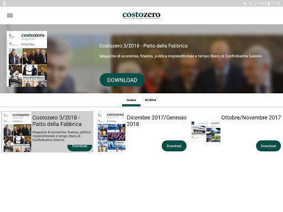This screenshot has height=212, width=283.
Task: Select the Dicembre 2017/Gennaio 2018 title
Action: tap(156, 121)
